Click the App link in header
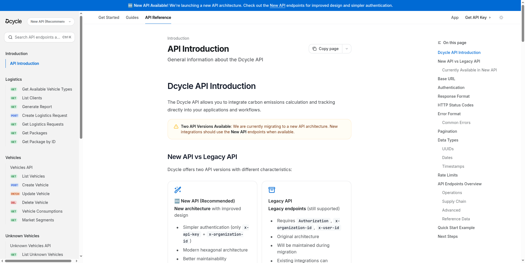The image size is (525, 263). click(x=455, y=18)
